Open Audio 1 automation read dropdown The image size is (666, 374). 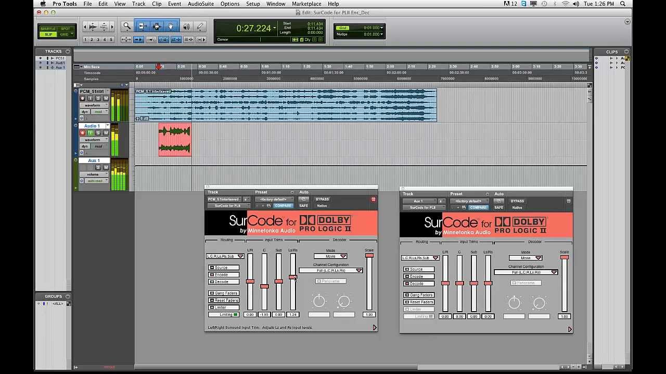click(99, 146)
